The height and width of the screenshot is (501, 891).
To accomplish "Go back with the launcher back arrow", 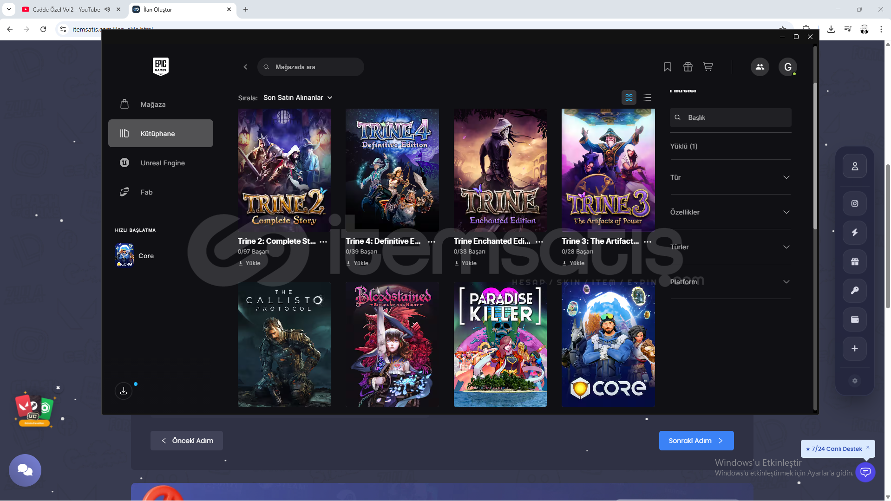I will 245,67.
